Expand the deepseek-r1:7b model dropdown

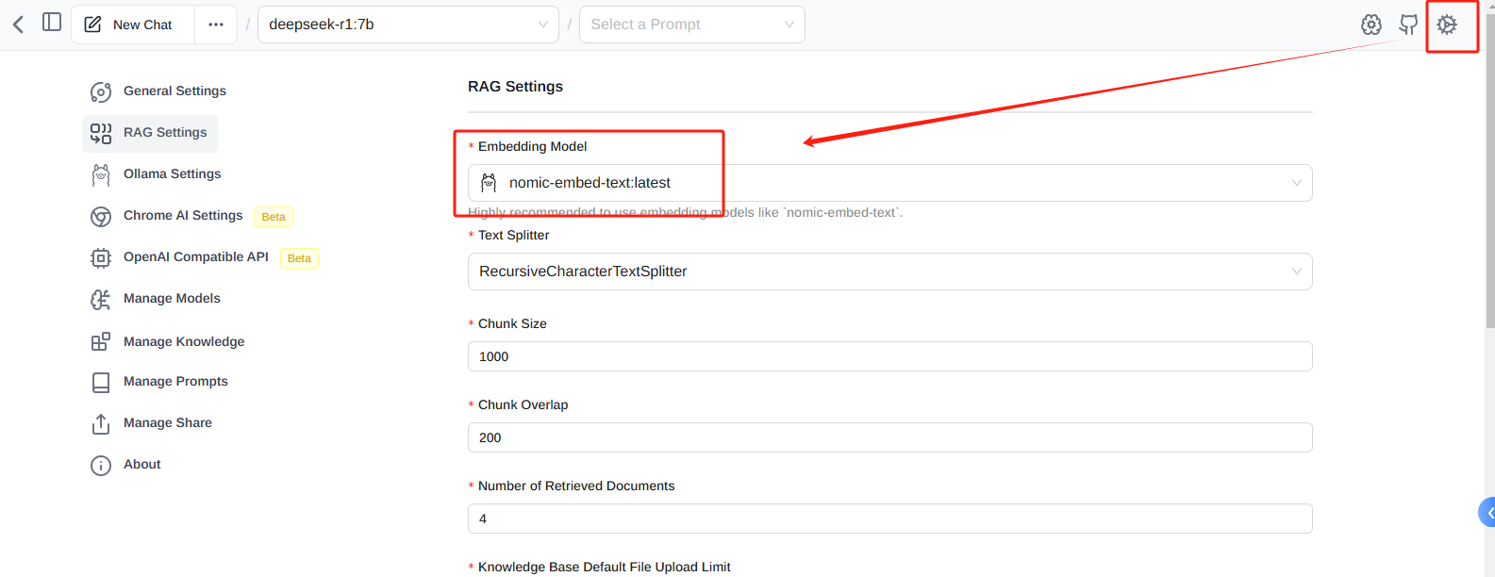(408, 25)
